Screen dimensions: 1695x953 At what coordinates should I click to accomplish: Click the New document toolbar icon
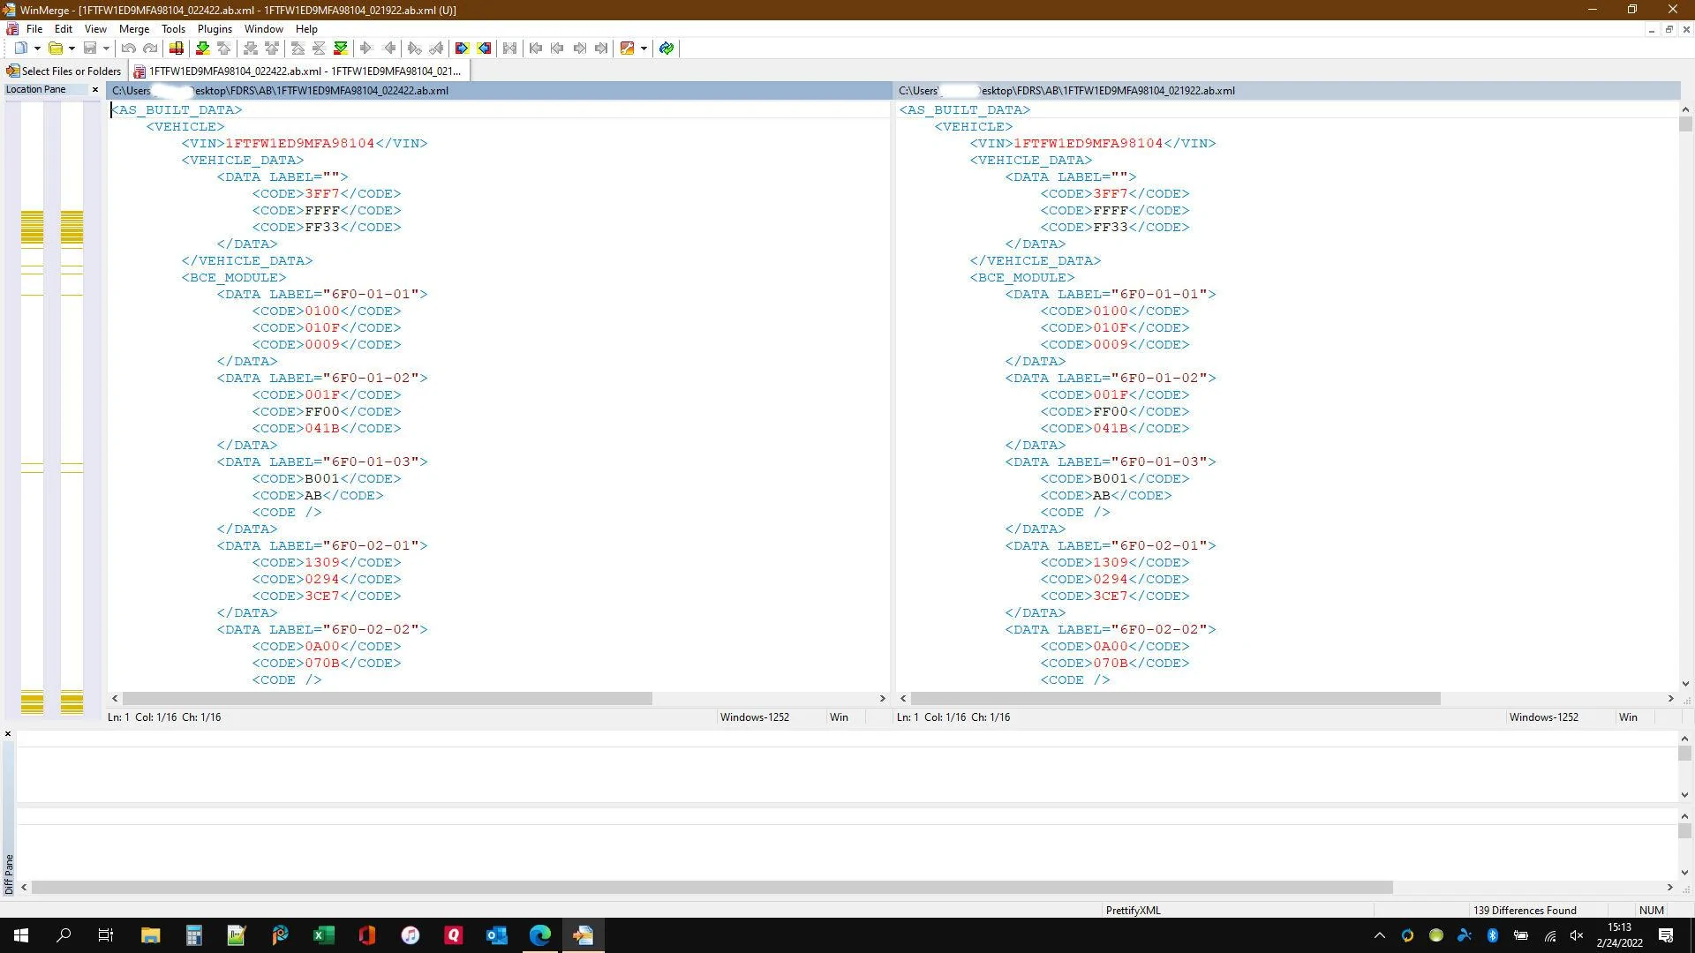point(21,49)
